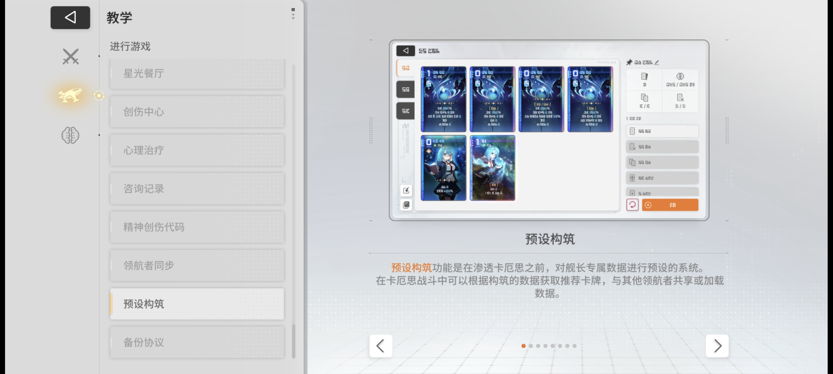Choose the 领航者同步 entry
The image size is (833, 374).
197,265
